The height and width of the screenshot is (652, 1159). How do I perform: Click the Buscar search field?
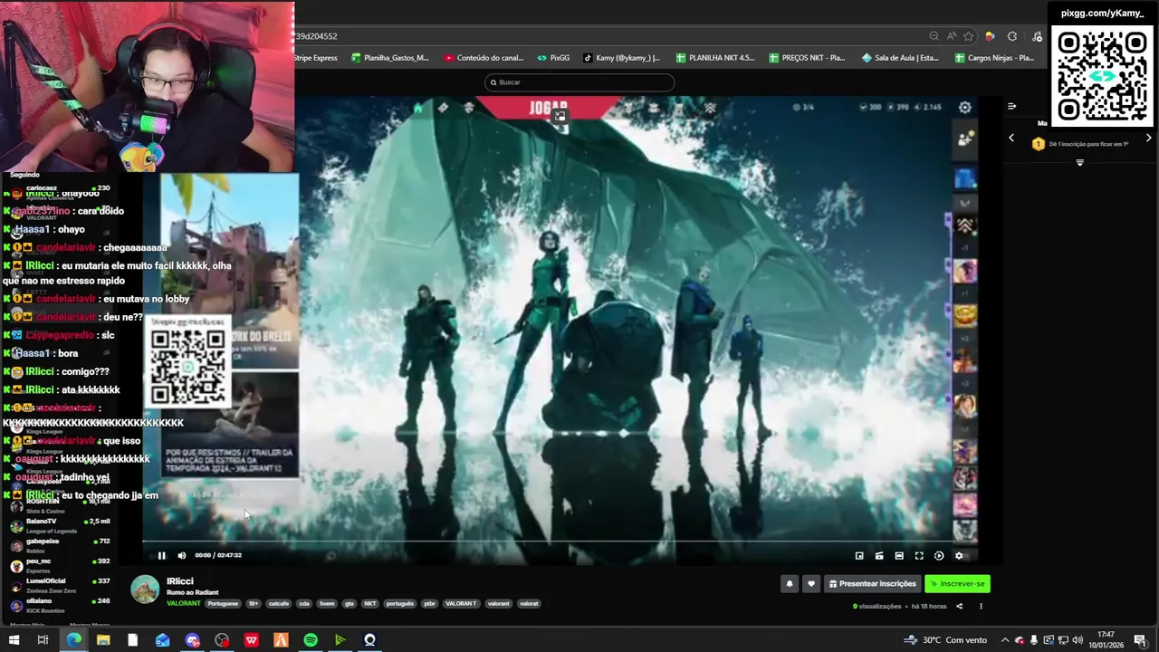pyautogui.click(x=579, y=82)
